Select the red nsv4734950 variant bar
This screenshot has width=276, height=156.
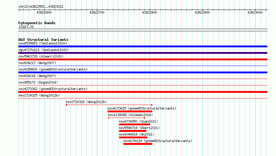coord(135,124)
